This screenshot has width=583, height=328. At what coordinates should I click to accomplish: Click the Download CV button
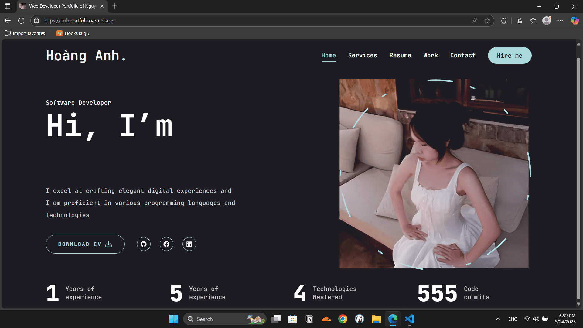85,244
